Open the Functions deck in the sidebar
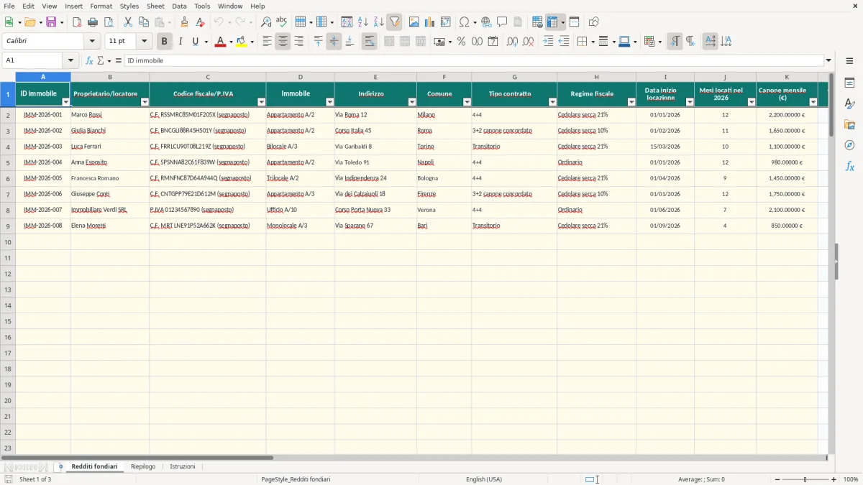 [x=849, y=166]
